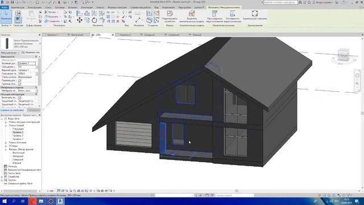Image resolution: width=364 pixels, height=205 pixels.
Task: Select the Align tool
Action: pyautogui.click(x=80, y=13)
